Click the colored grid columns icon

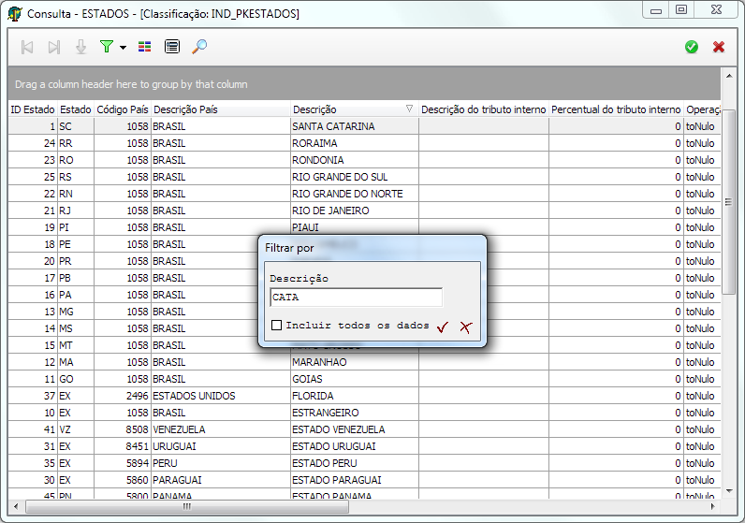coord(144,47)
